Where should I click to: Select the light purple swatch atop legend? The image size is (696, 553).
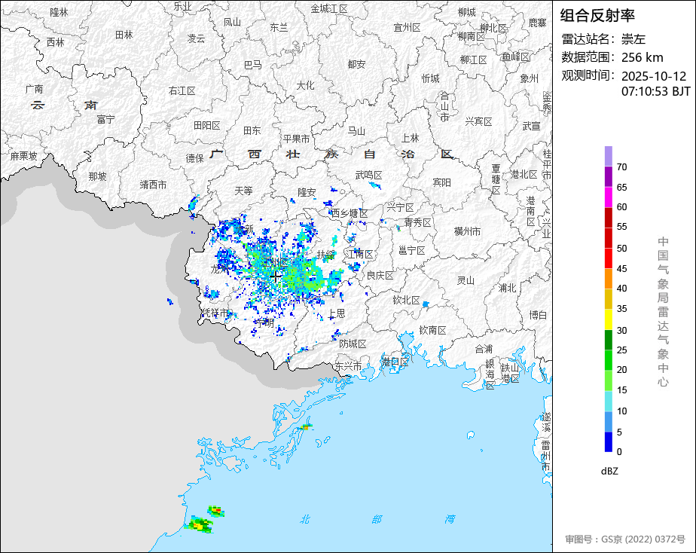(x=608, y=156)
